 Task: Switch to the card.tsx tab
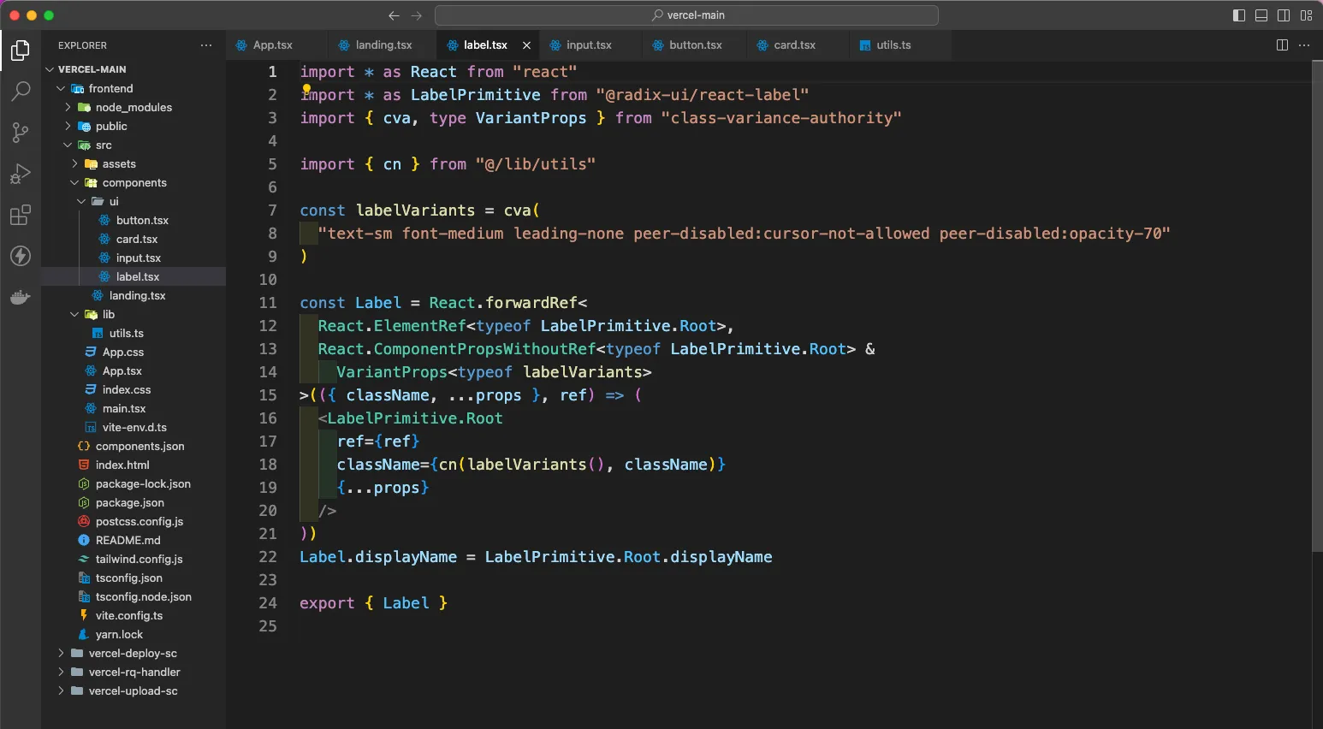click(794, 45)
